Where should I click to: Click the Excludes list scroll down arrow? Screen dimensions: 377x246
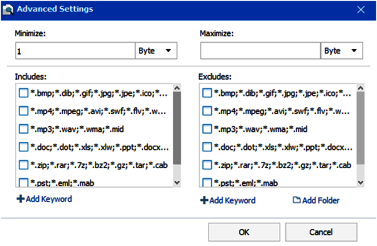coord(361,183)
